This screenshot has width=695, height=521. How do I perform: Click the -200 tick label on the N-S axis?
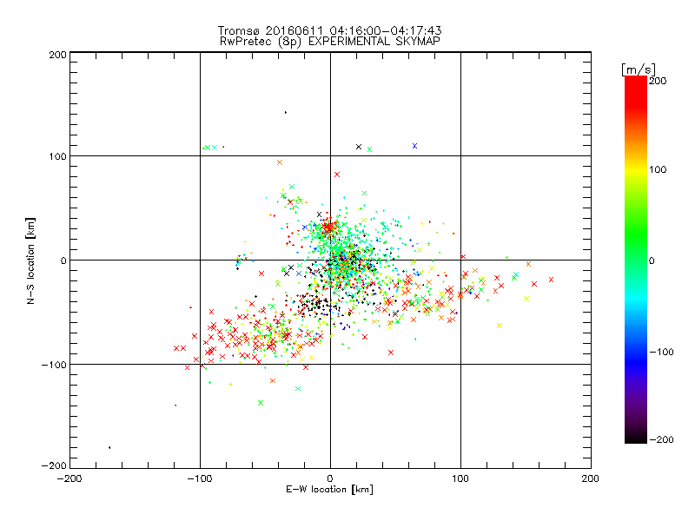coord(54,465)
